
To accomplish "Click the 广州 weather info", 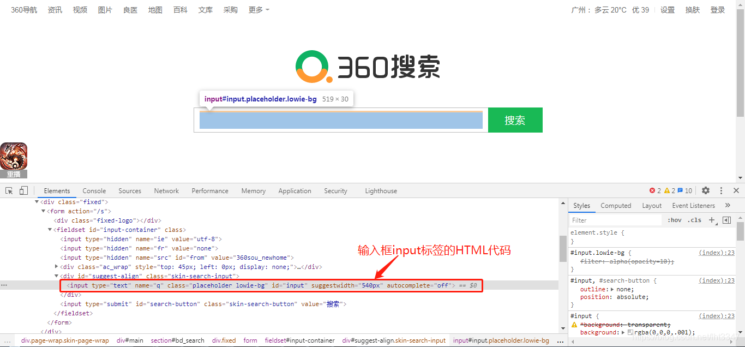I will (x=610, y=10).
